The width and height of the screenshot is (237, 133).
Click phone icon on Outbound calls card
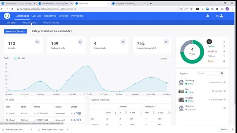(80, 42)
